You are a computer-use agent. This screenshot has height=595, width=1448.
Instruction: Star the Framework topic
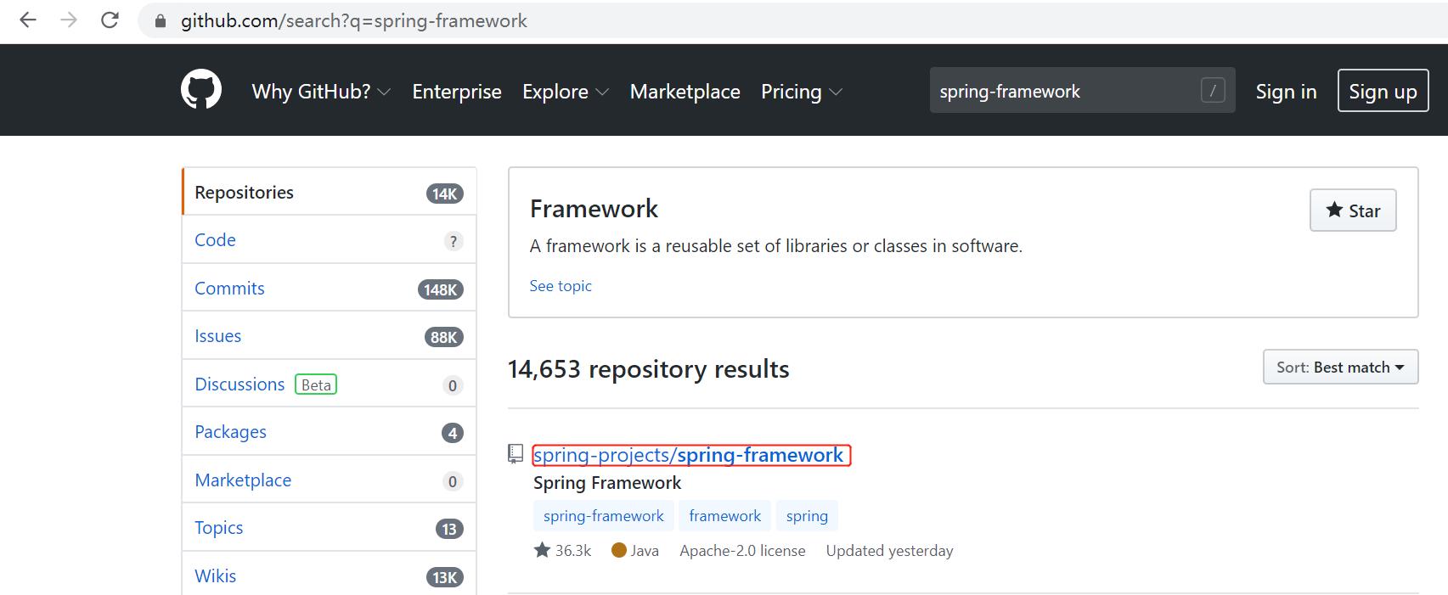coord(1352,210)
